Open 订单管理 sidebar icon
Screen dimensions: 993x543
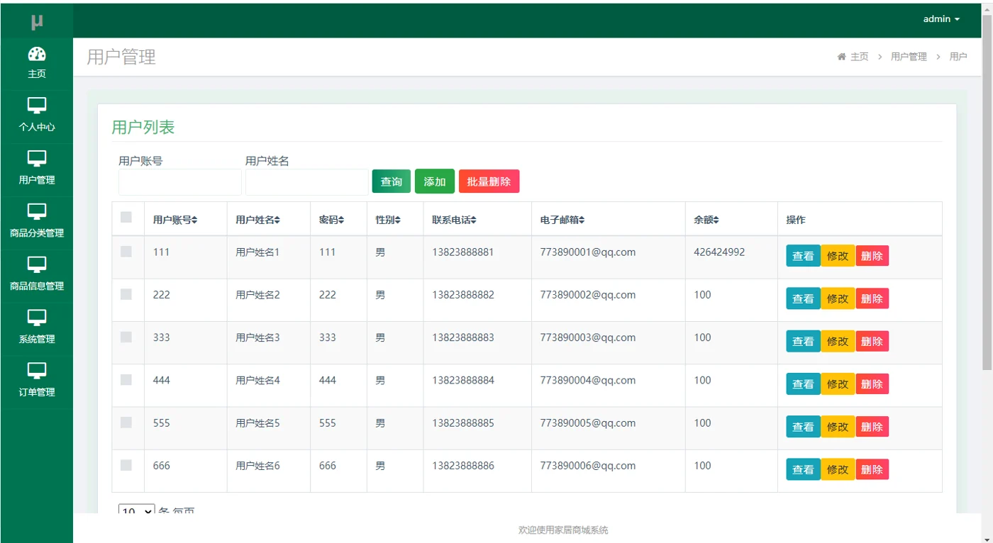click(x=37, y=371)
